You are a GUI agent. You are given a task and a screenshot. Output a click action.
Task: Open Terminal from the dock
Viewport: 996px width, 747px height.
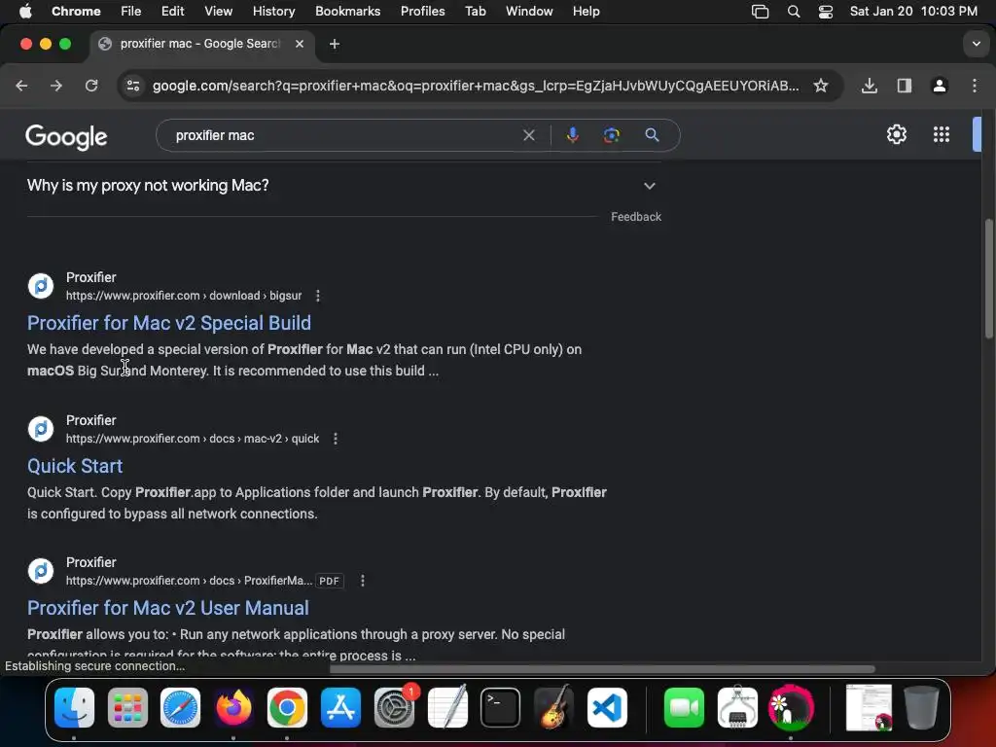click(x=501, y=708)
